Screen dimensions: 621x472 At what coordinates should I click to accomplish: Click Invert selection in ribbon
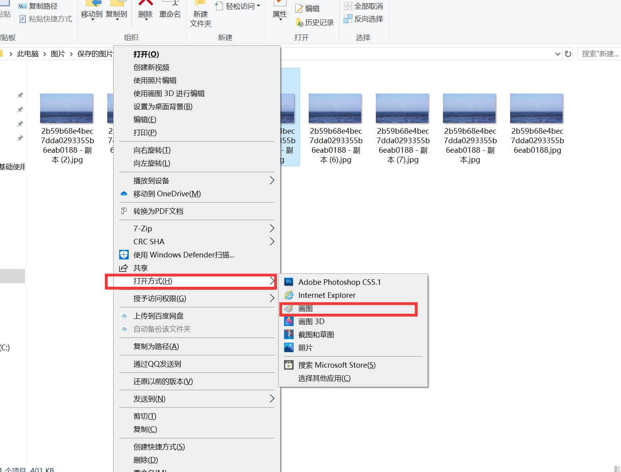click(x=364, y=19)
